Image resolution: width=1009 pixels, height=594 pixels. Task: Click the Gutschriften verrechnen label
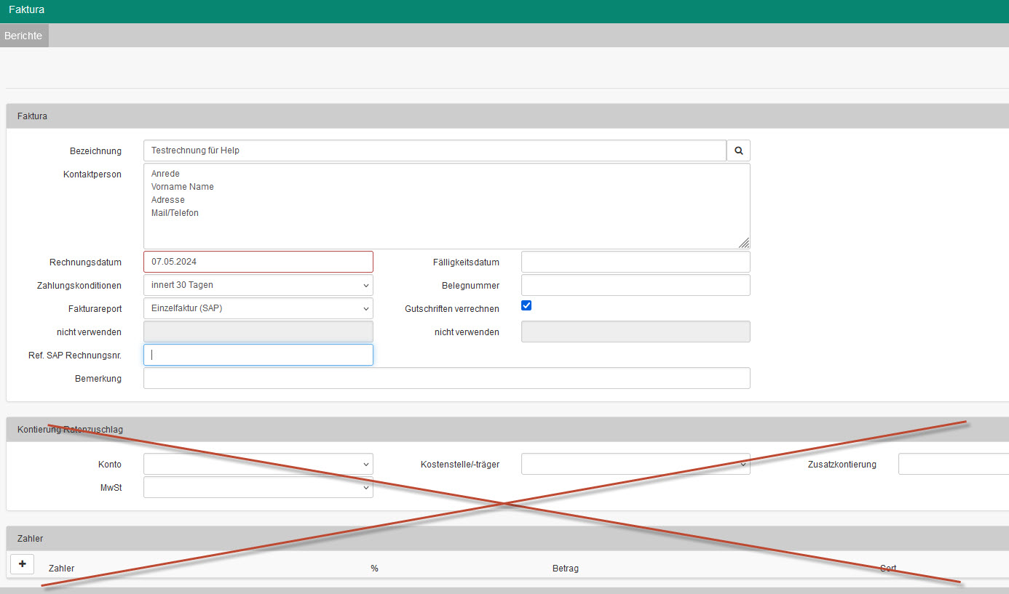pos(452,309)
